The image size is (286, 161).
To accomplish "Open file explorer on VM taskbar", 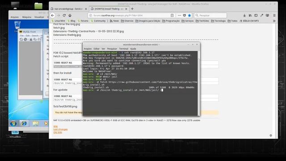I will click(x=35, y=123).
